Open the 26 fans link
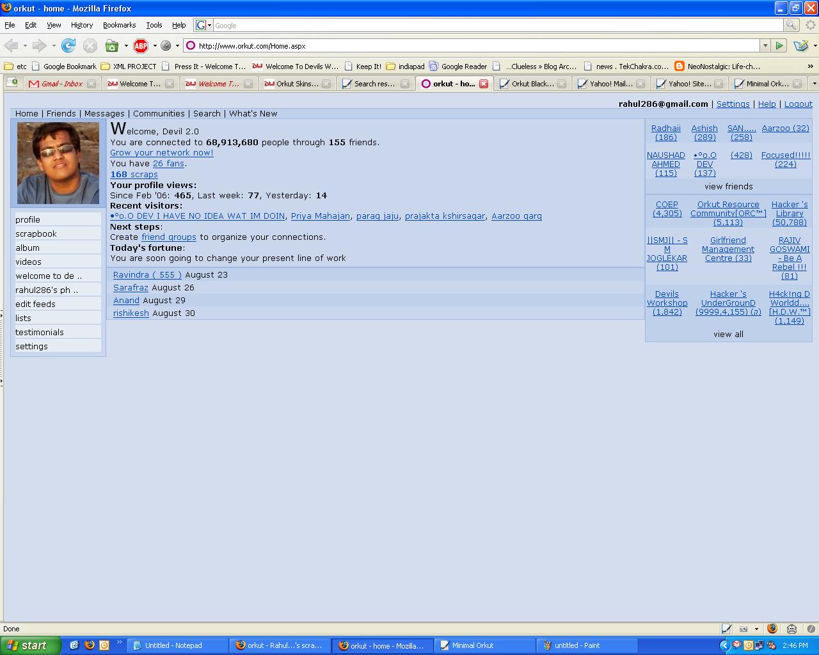Viewport: 819px width, 655px height. [168, 163]
